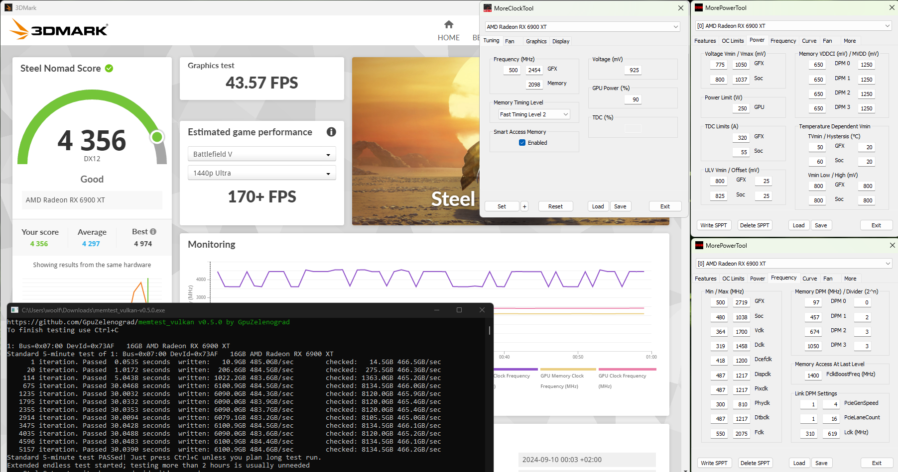Open the Display tab in MoreClockTool

click(561, 41)
